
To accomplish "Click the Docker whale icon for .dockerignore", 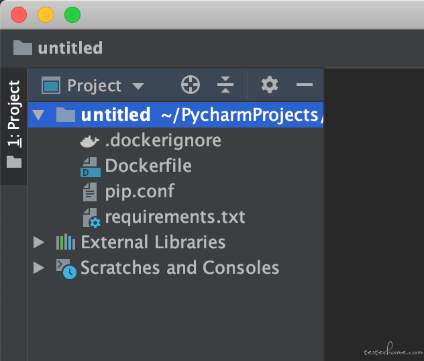I will (90, 141).
